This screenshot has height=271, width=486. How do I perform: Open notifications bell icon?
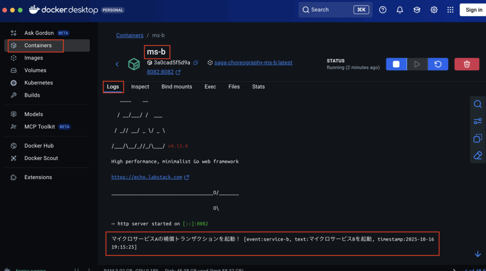pyautogui.click(x=400, y=10)
